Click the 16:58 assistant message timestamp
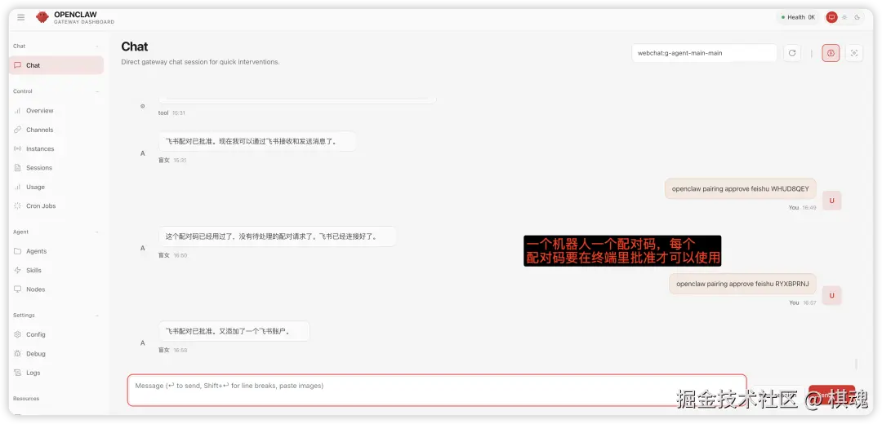The image size is (882, 424). click(180, 351)
